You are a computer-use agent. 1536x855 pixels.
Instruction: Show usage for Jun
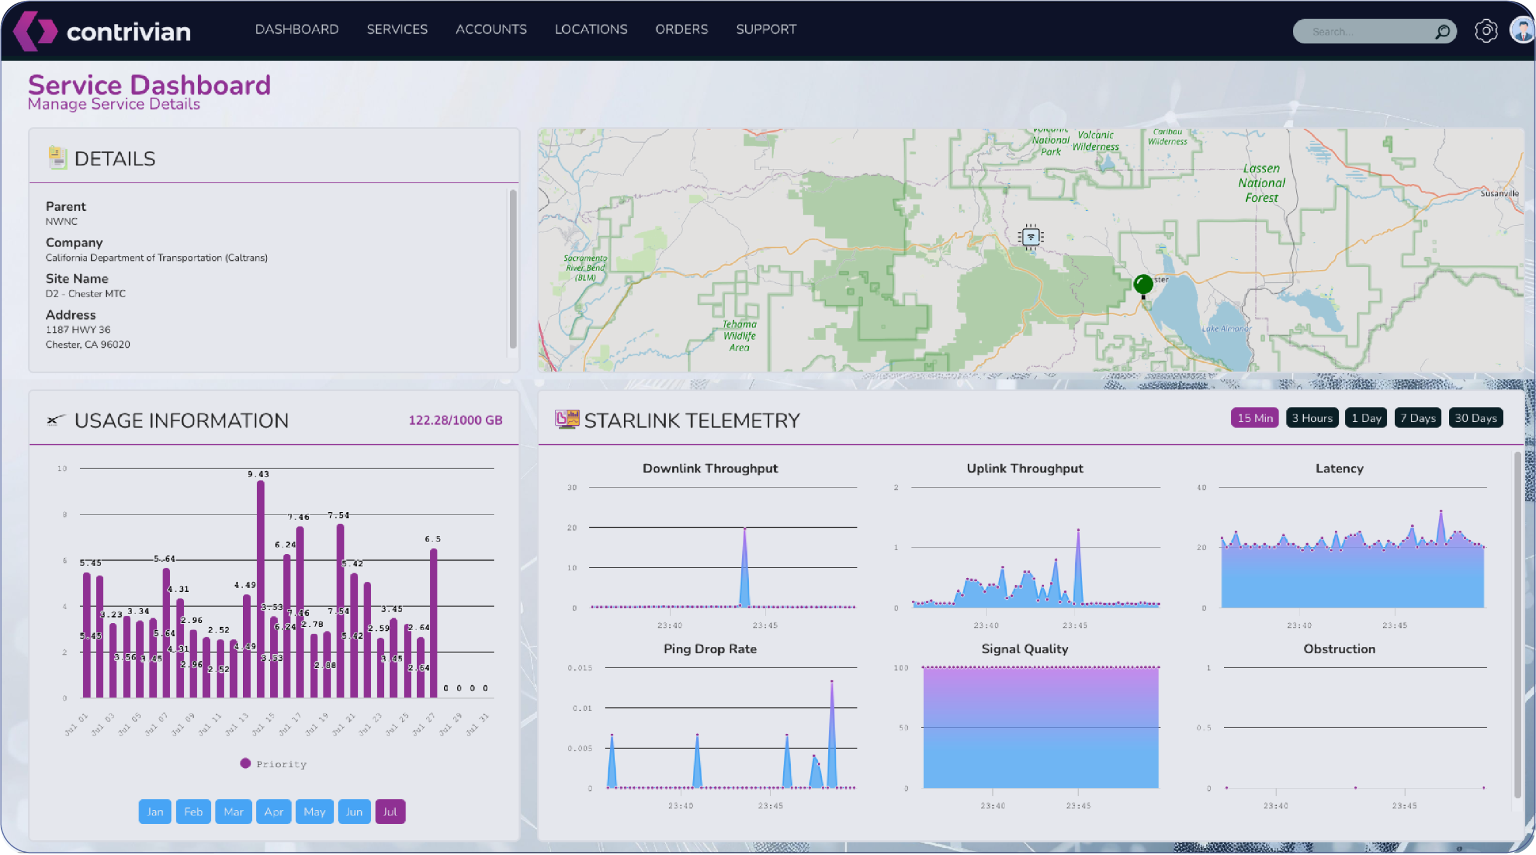click(354, 811)
